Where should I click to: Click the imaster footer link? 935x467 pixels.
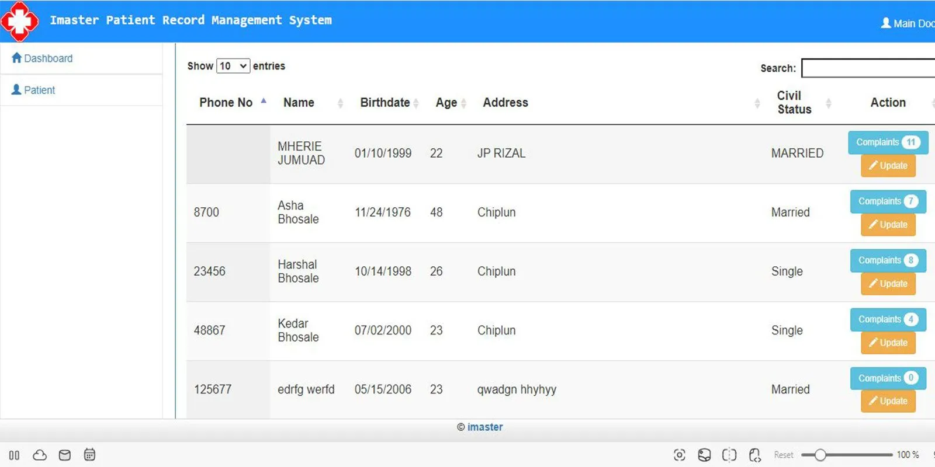[x=484, y=427]
